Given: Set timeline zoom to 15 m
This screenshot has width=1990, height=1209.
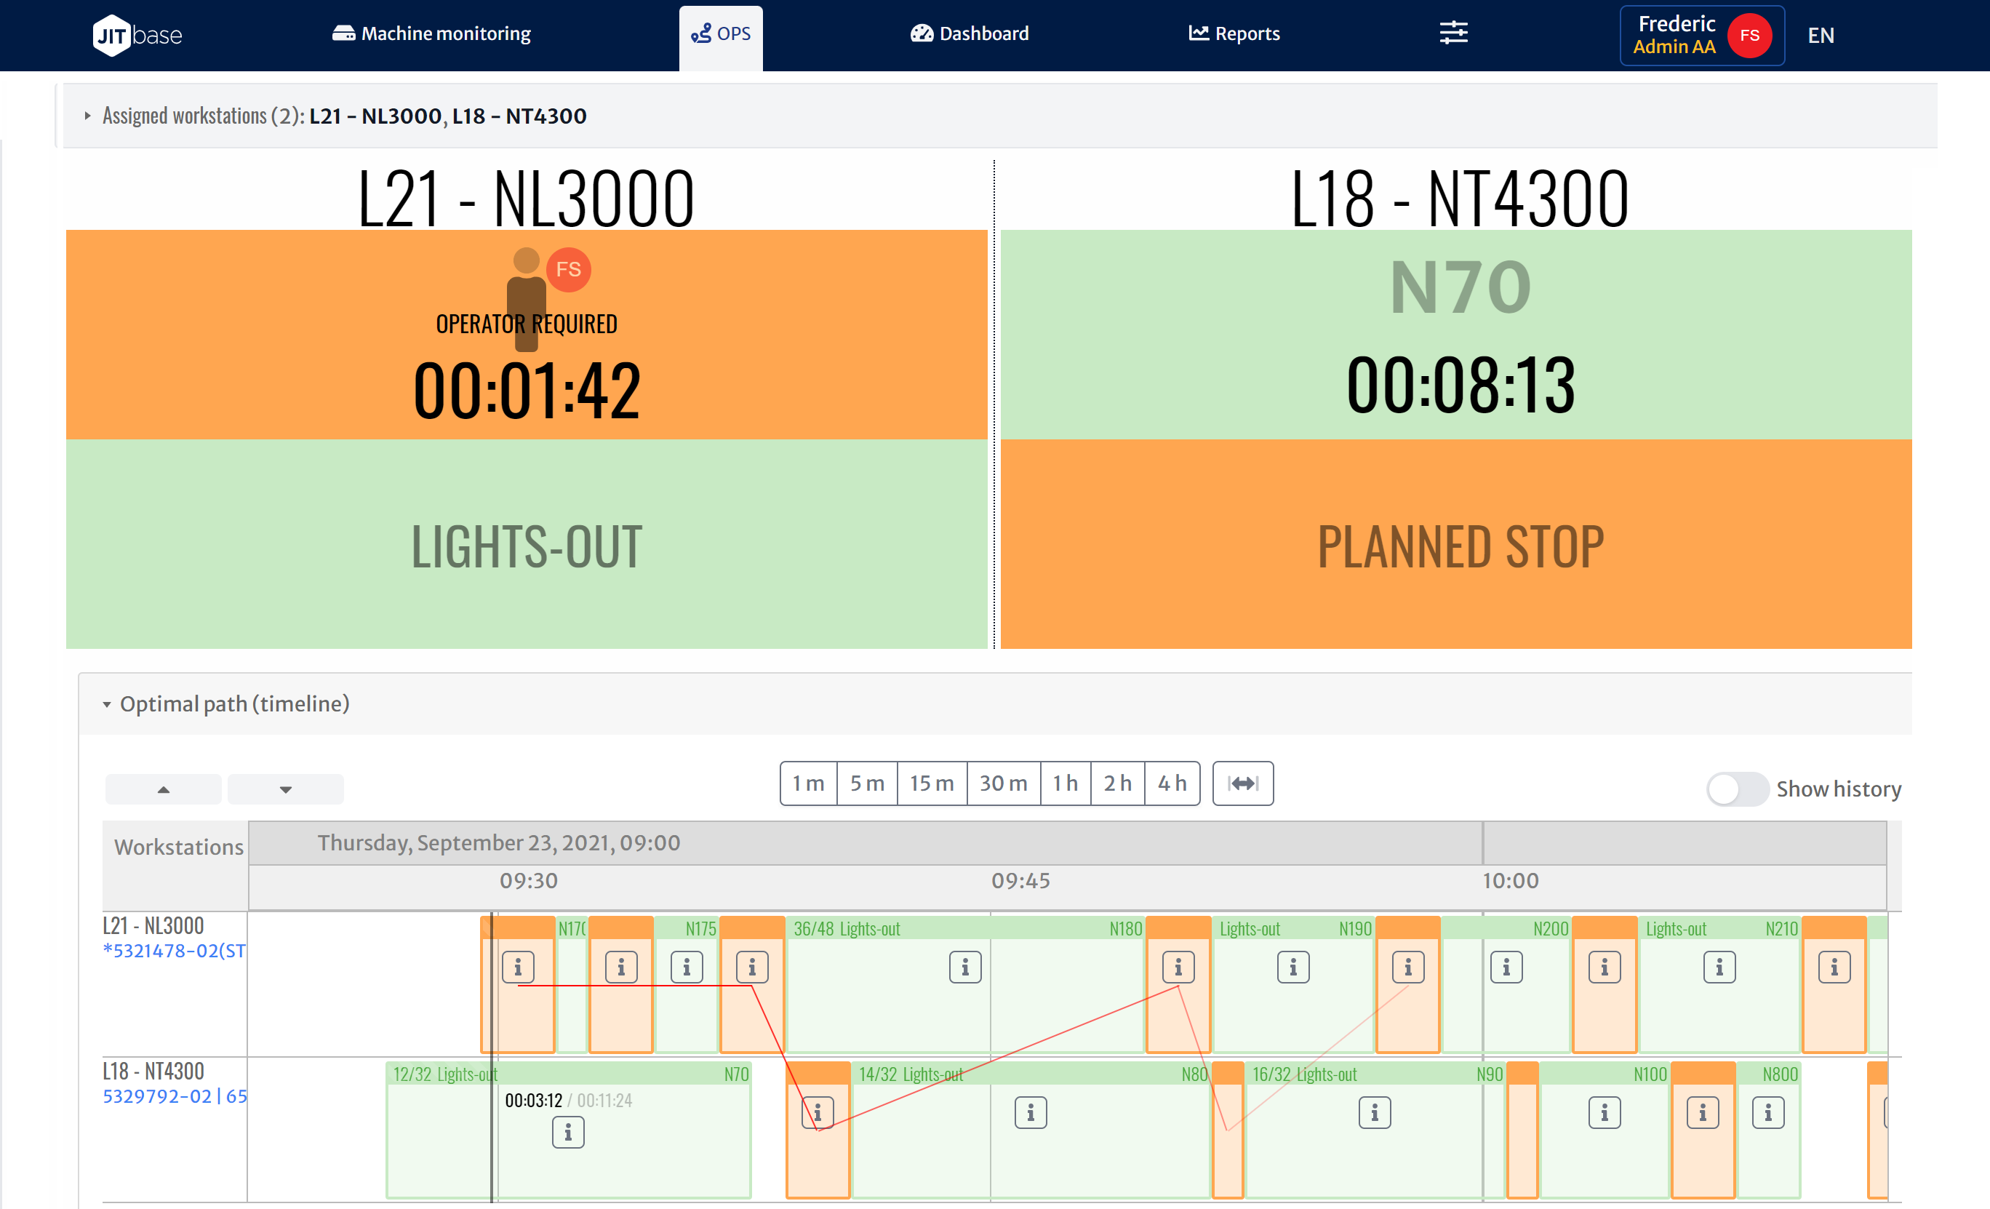Looking at the screenshot, I should pyautogui.click(x=931, y=783).
